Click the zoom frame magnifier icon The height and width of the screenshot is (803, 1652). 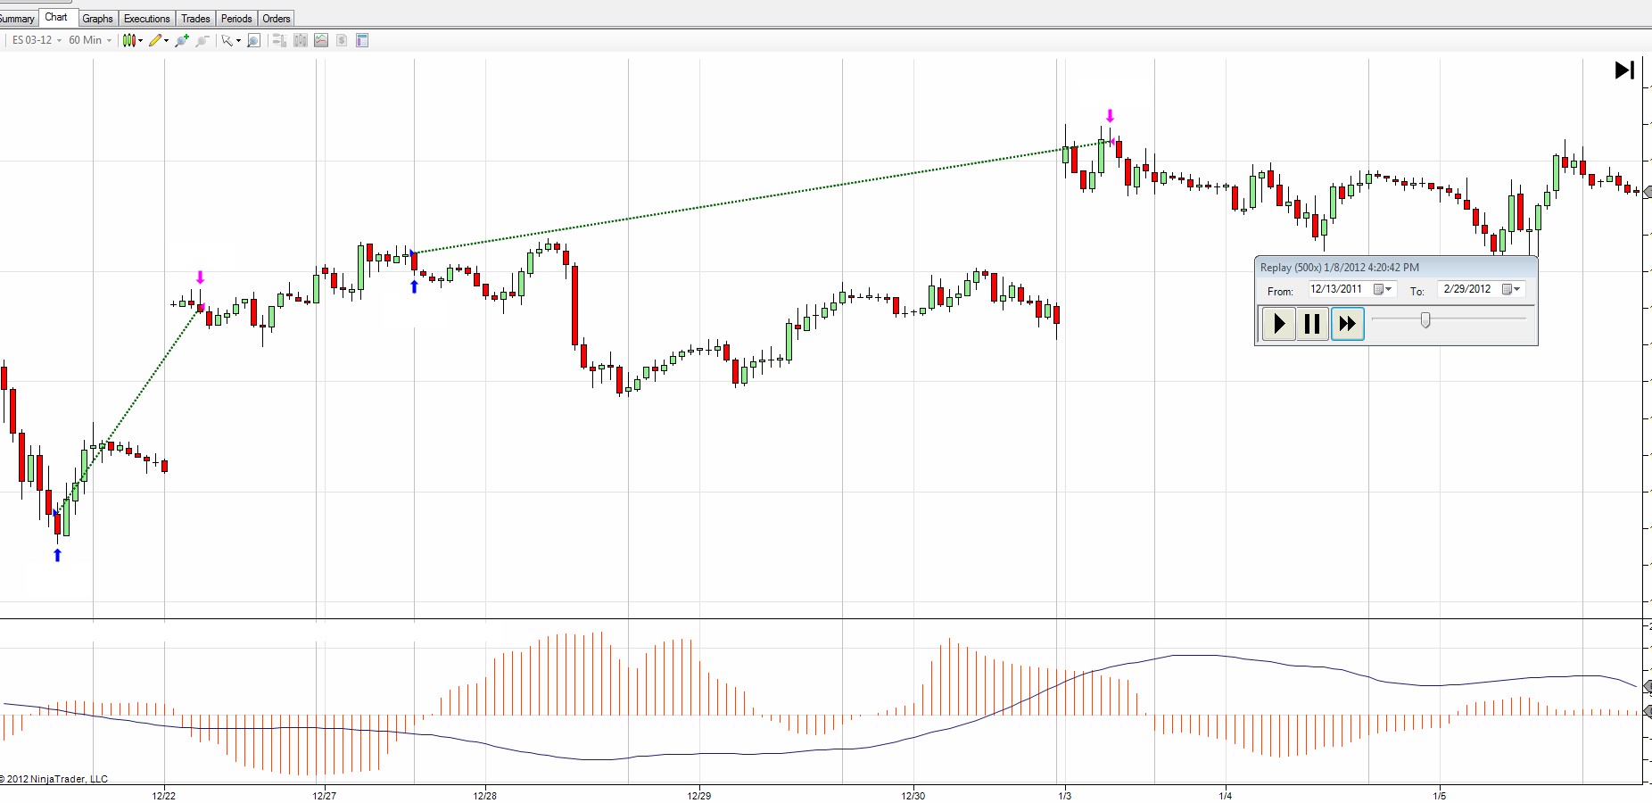pyautogui.click(x=253, y=40)
